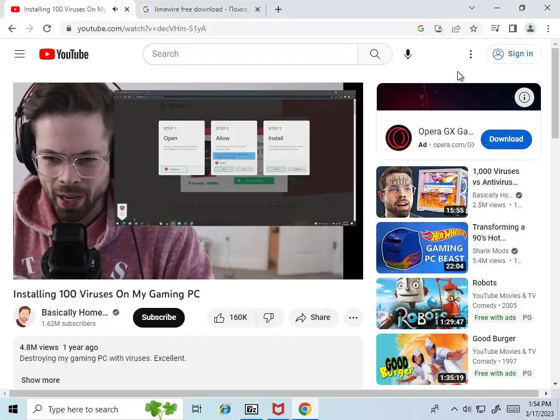Launch Internet Explorer from taskbar

tap(225, 409)
